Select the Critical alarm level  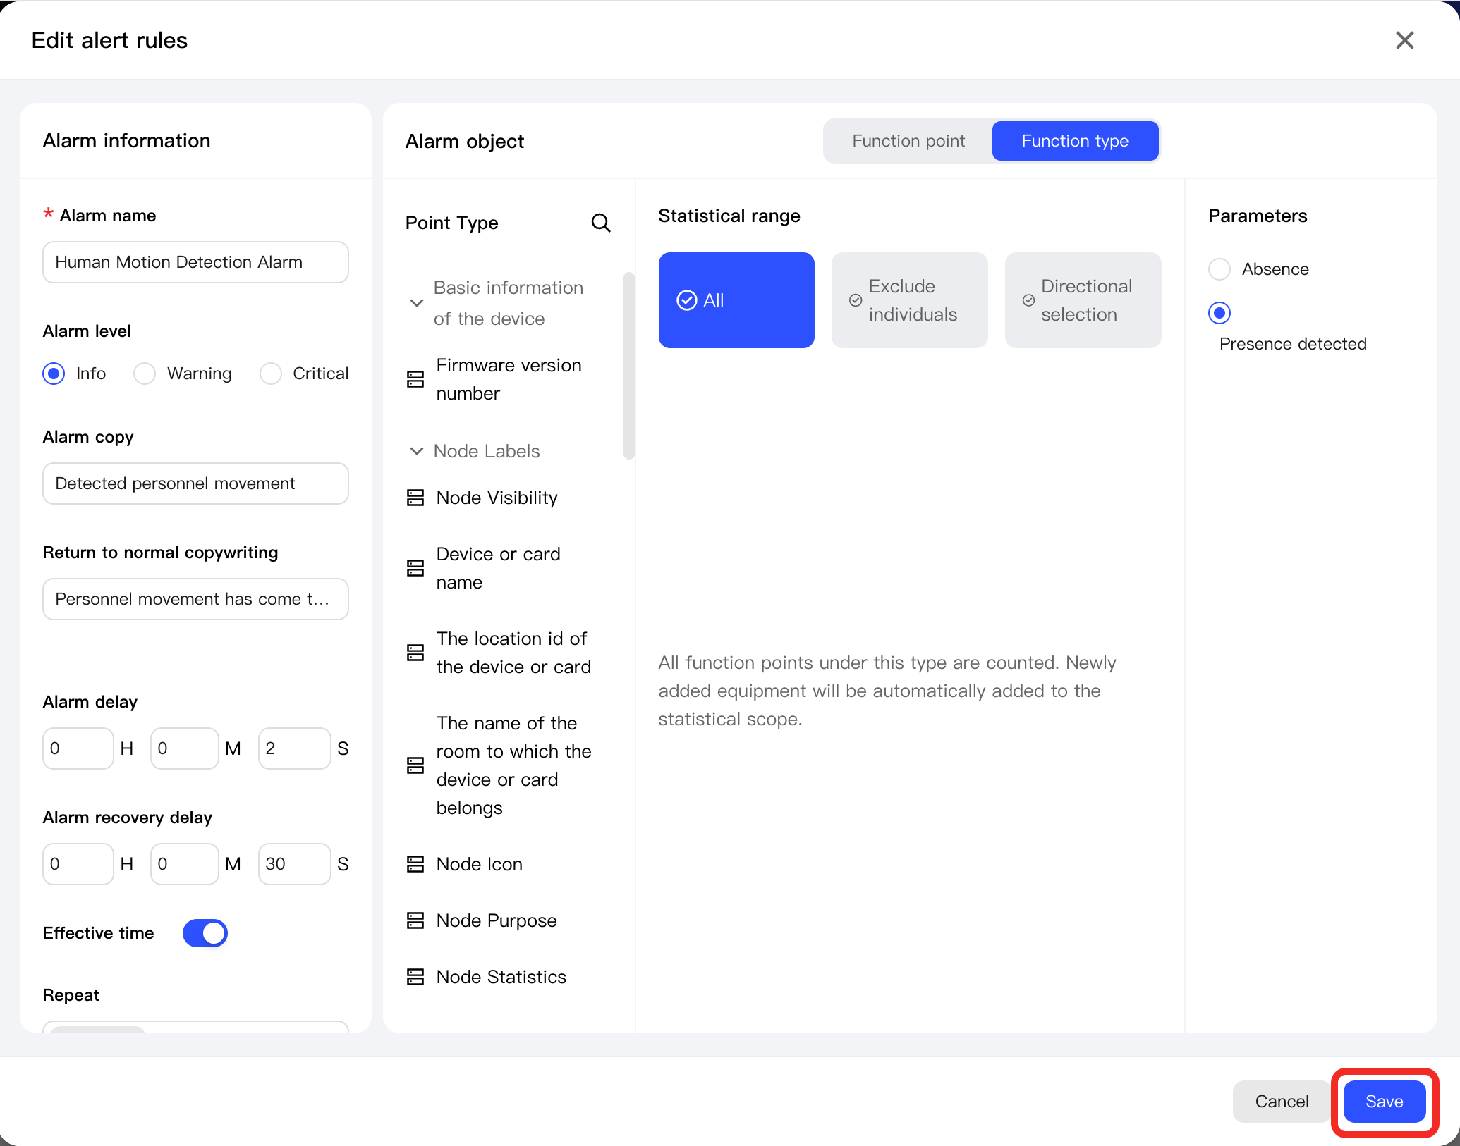coord(271,374)
